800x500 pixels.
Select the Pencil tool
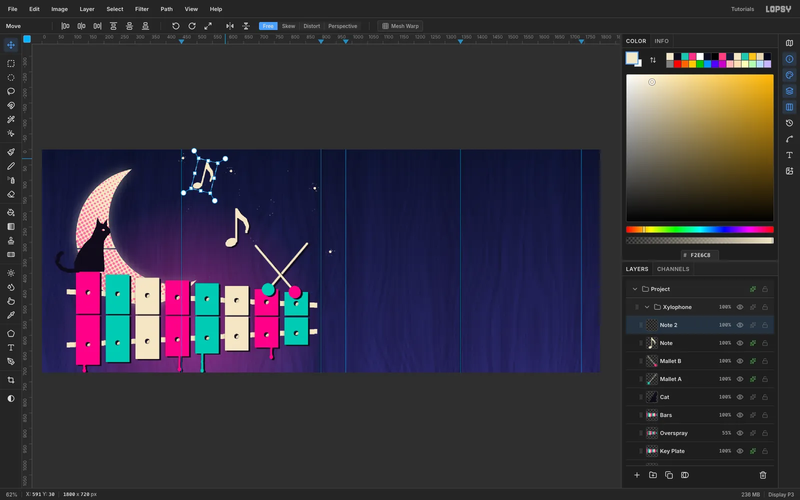pos(10,166)
